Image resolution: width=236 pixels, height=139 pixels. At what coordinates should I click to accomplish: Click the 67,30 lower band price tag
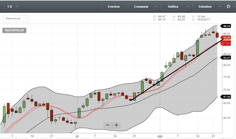226,97
